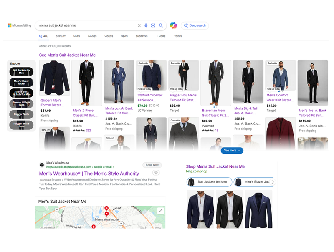Click the Microsoft Bing logo
The image size is (334, 252).
tap(19, 25)
